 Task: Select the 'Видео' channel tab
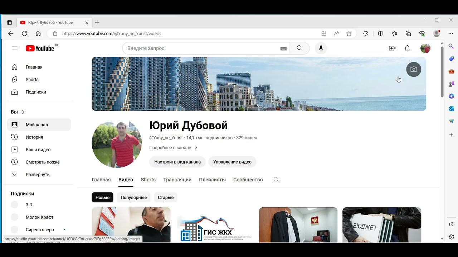click(126, 180)
